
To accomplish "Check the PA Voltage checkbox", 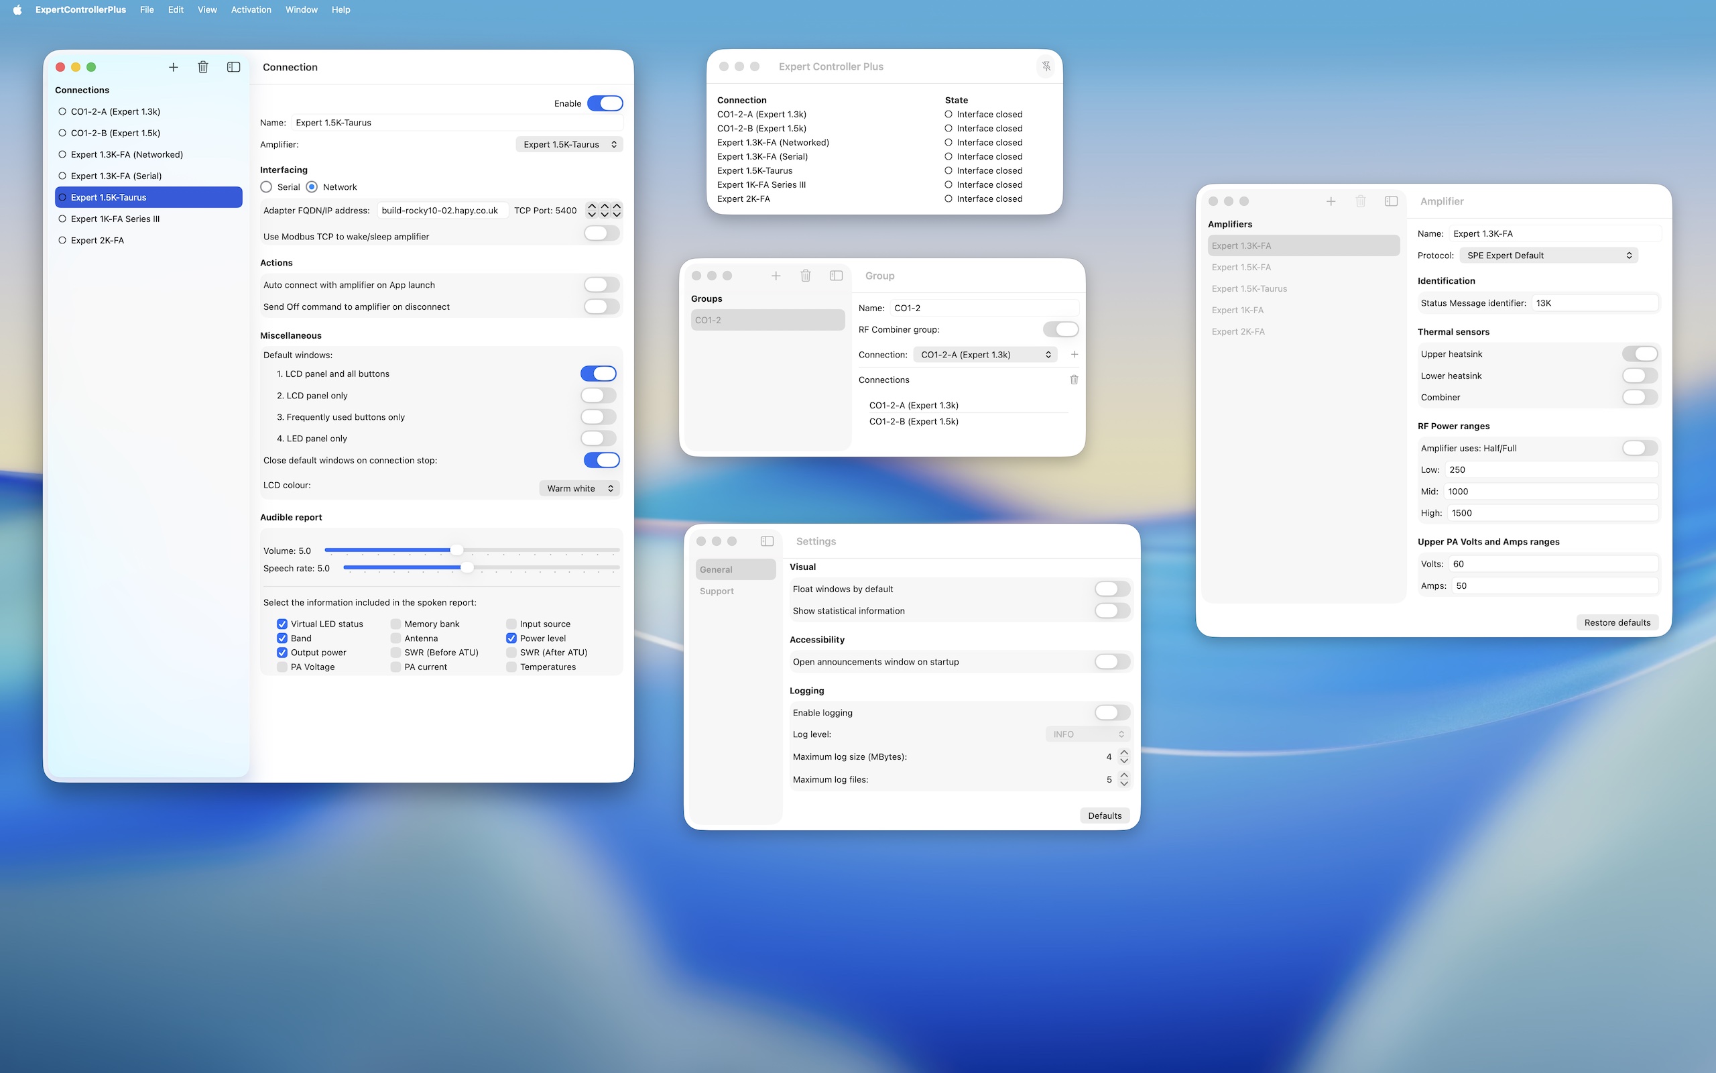I will pos(282,667).
